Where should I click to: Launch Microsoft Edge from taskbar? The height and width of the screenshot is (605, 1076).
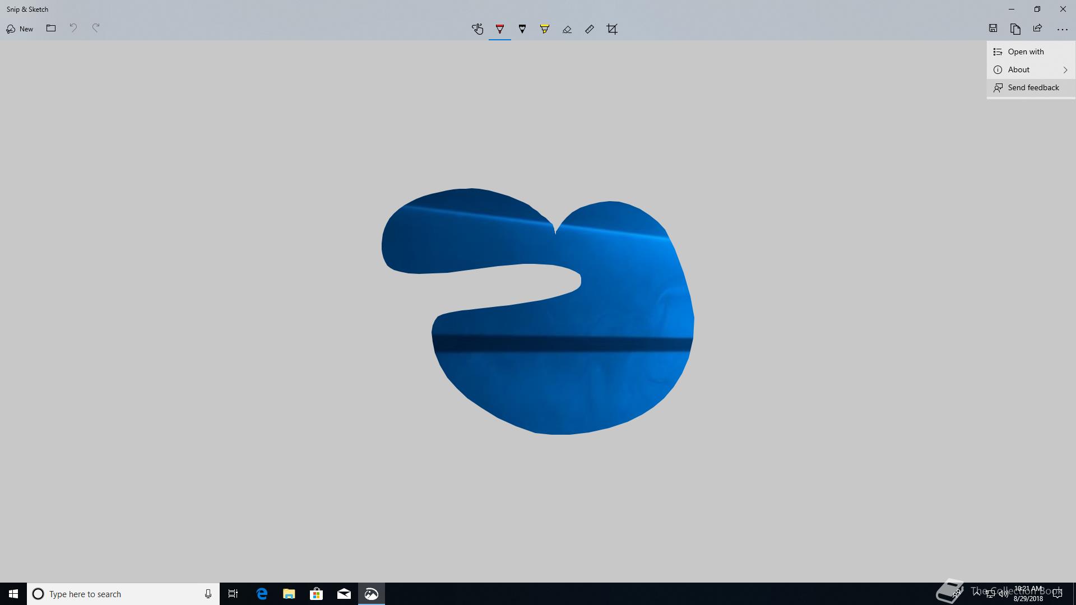pyautogui.click(x=262, y=594)
